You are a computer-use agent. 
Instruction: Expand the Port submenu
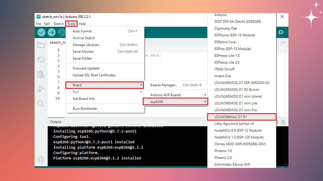coord(105,92)
